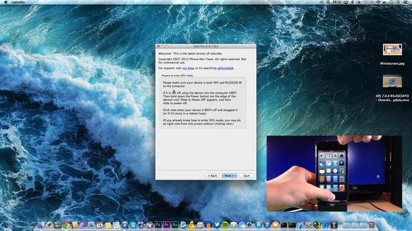Open the Trash in the dock
This screenshot has width=412, height=231.
tap(371, 225)
